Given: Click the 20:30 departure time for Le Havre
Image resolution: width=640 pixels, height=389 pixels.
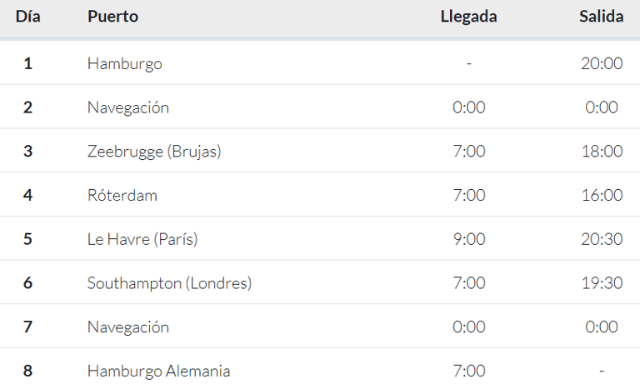Looking at the screenshot, I should click(602, 239).
